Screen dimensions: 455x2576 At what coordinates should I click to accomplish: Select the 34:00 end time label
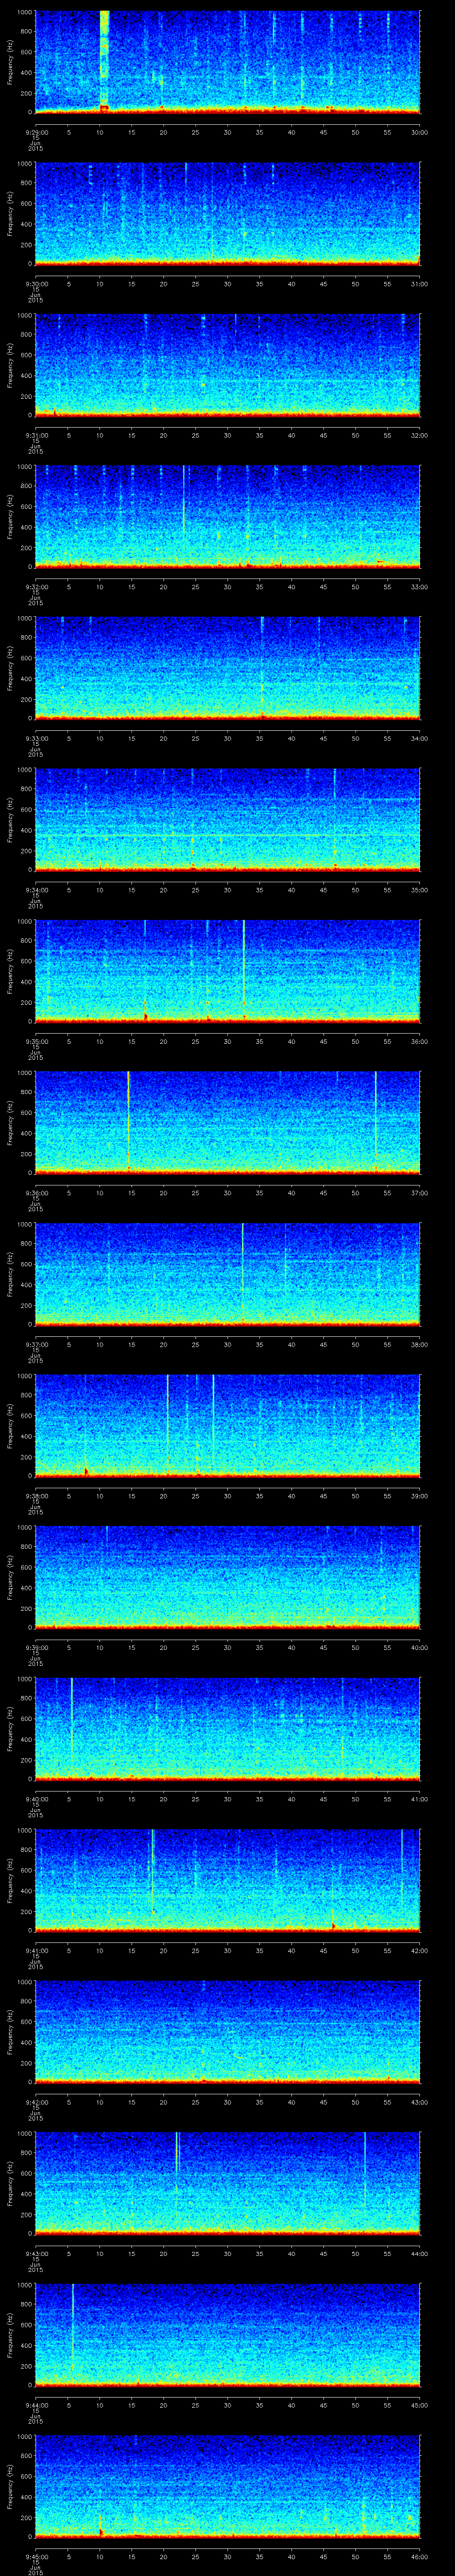[x=420, y=738]
